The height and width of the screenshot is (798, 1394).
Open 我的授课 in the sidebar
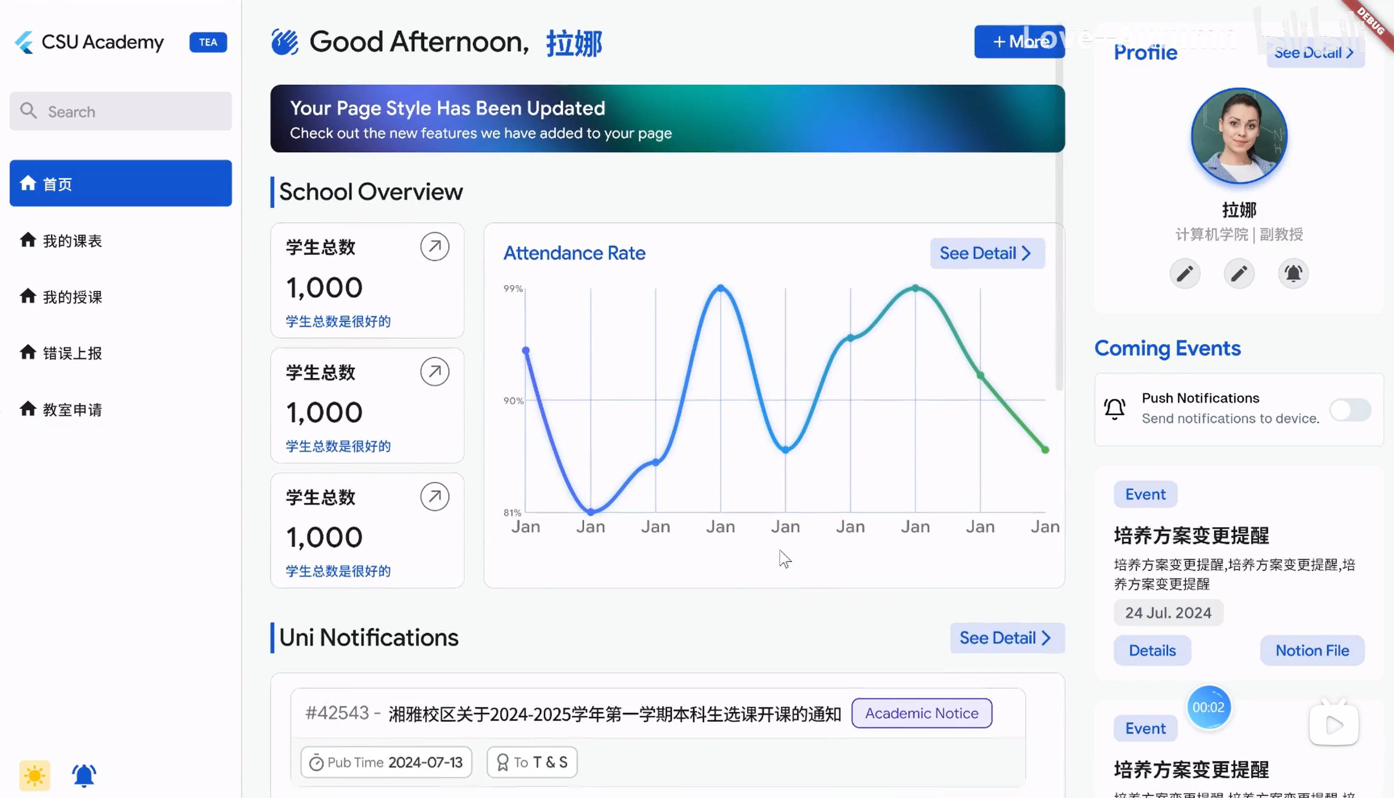tap(121, 297)
